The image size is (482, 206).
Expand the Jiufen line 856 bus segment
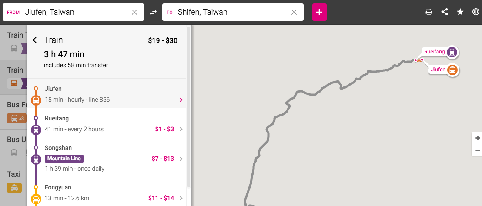pyautogui.click(x=181, y=100)
